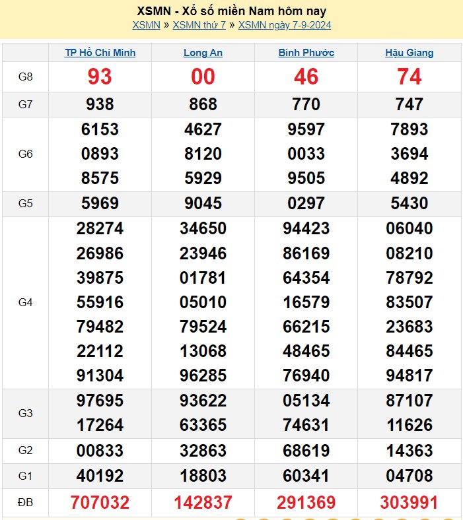Click G7 number 770
The width and height of the screenshot is (463, 520).
306,104
